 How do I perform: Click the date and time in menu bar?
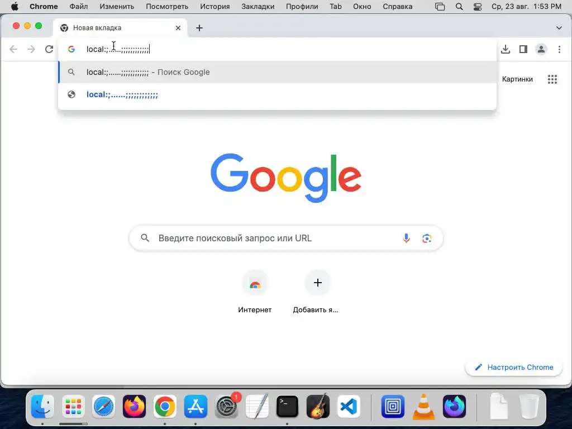point(526,7)
